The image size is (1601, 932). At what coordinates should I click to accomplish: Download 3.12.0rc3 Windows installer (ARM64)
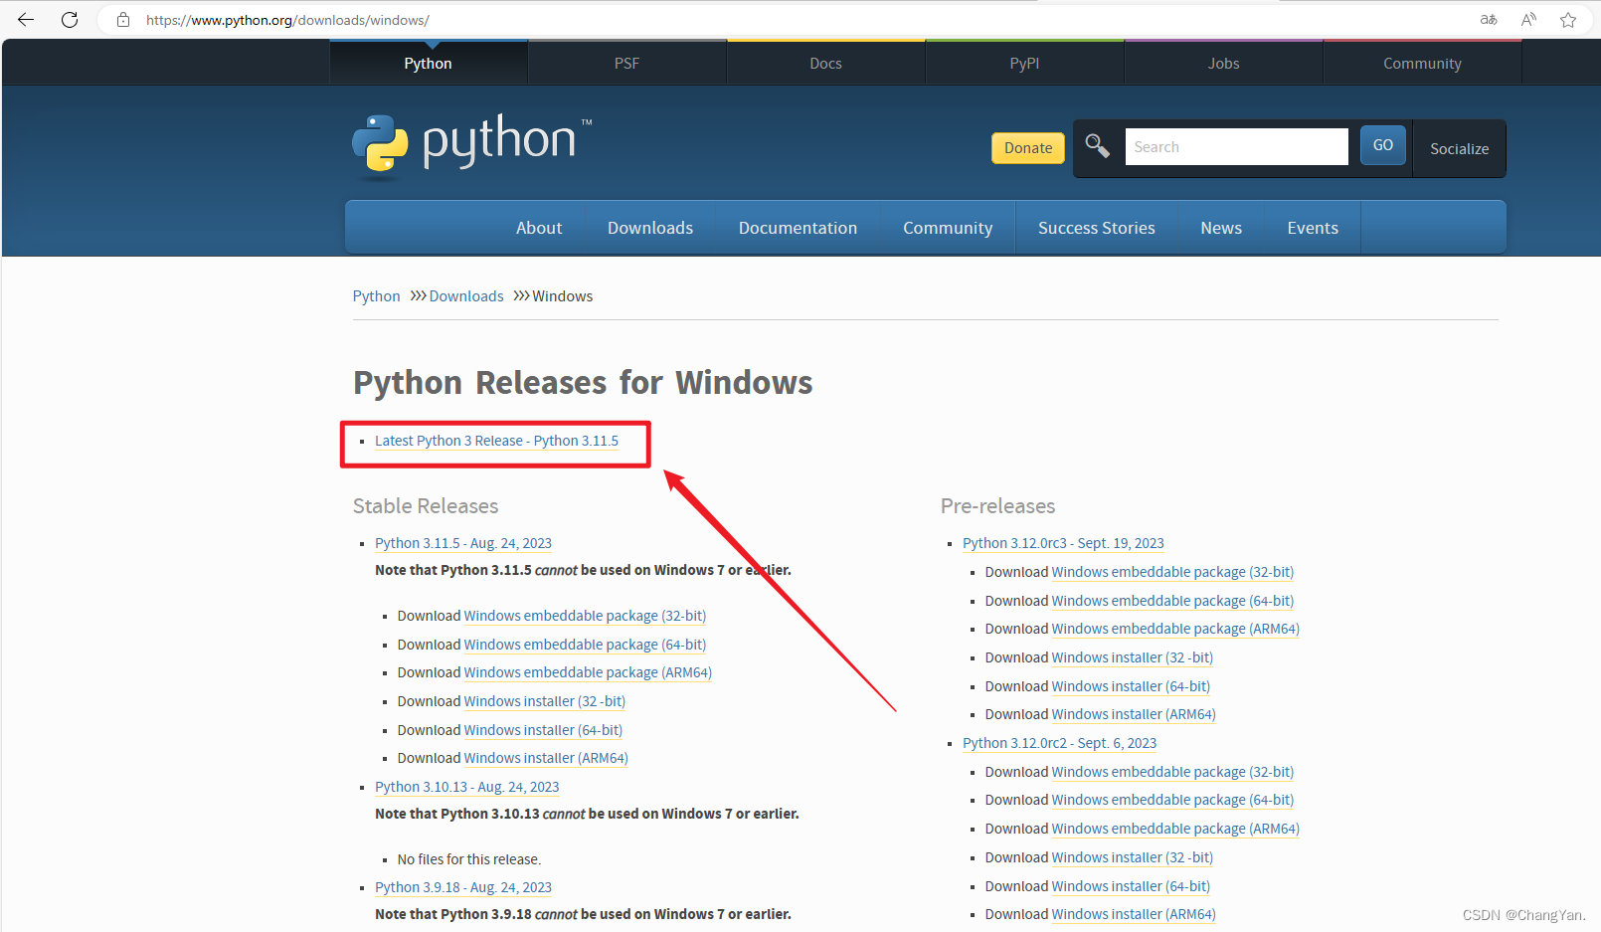1134,714
